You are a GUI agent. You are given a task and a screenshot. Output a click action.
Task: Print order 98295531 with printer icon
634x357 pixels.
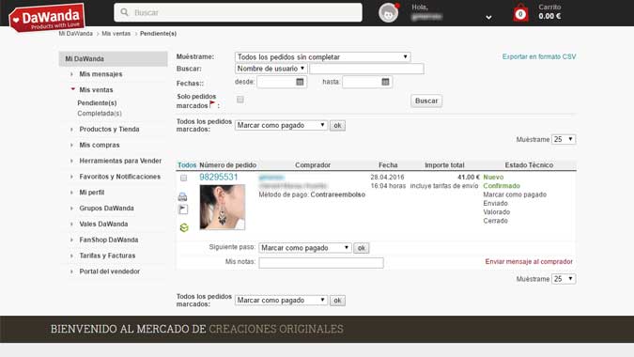pyautogui.click(x=183, y=197)
